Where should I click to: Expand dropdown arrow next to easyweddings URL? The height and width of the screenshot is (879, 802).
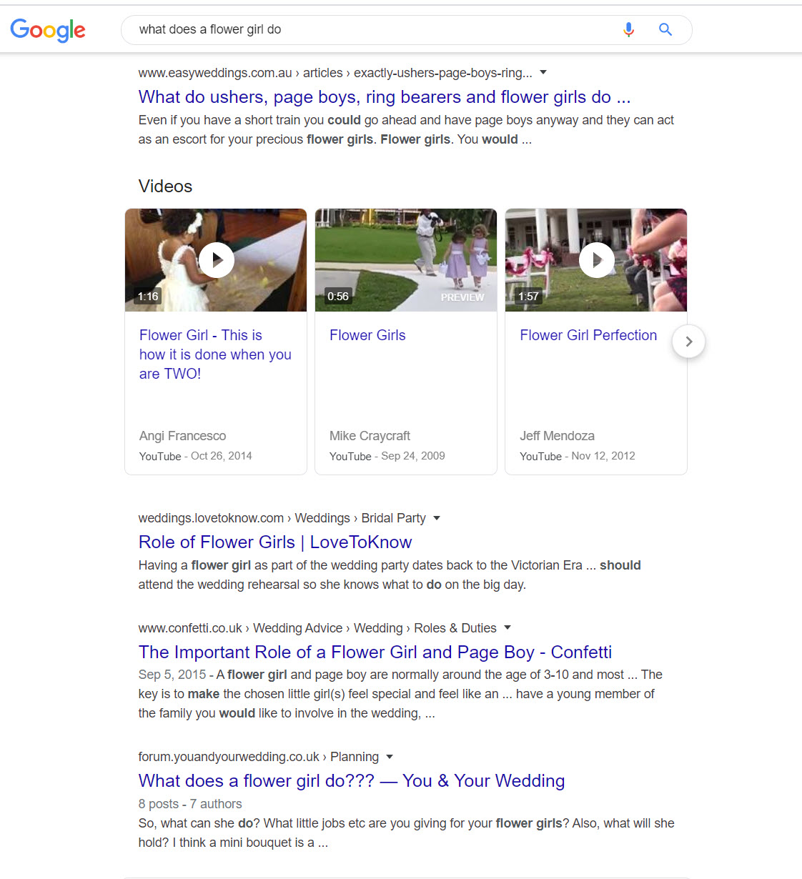click(543, 72)
